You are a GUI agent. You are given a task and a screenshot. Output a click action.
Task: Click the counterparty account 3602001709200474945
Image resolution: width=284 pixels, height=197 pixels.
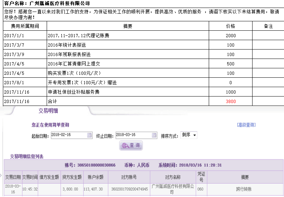tap(130, 189)
